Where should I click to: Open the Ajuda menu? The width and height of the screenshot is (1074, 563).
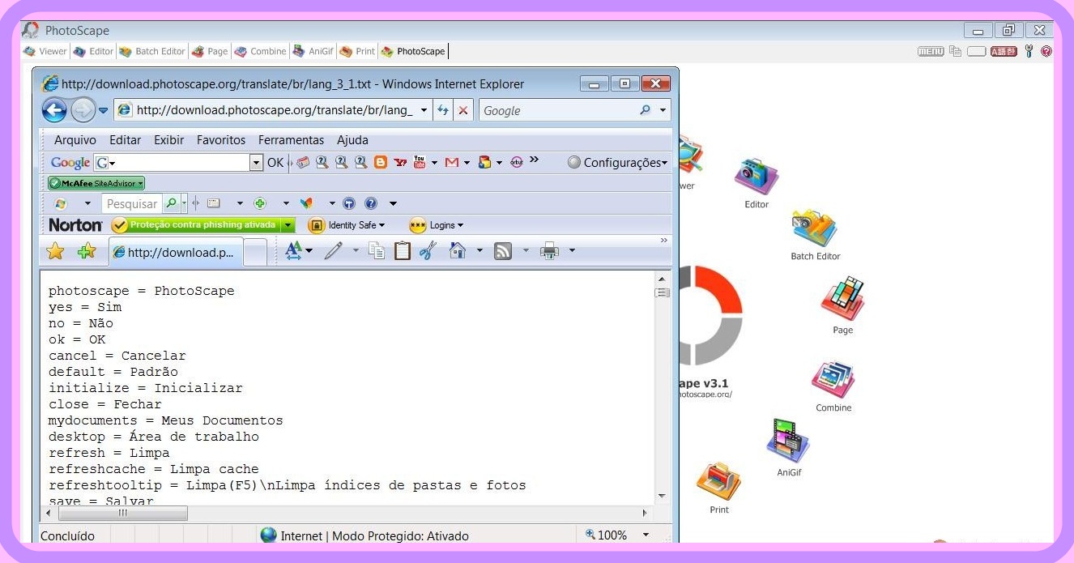click(352, 140)
